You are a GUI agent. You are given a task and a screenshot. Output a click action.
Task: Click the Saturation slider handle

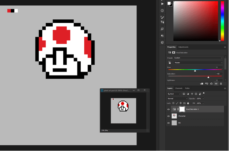pos(208,77)
